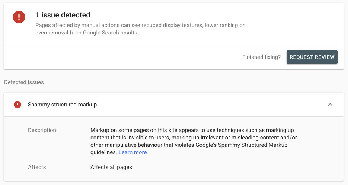
Task: Click the Affects field label
Action: pyautogui.click(x=37, y=167)
